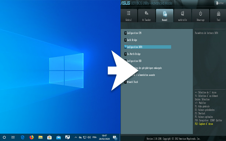Click legend line F2: Valeurs précédentes
The height and width of the screenshot is (141, 226).
point(205,110)
